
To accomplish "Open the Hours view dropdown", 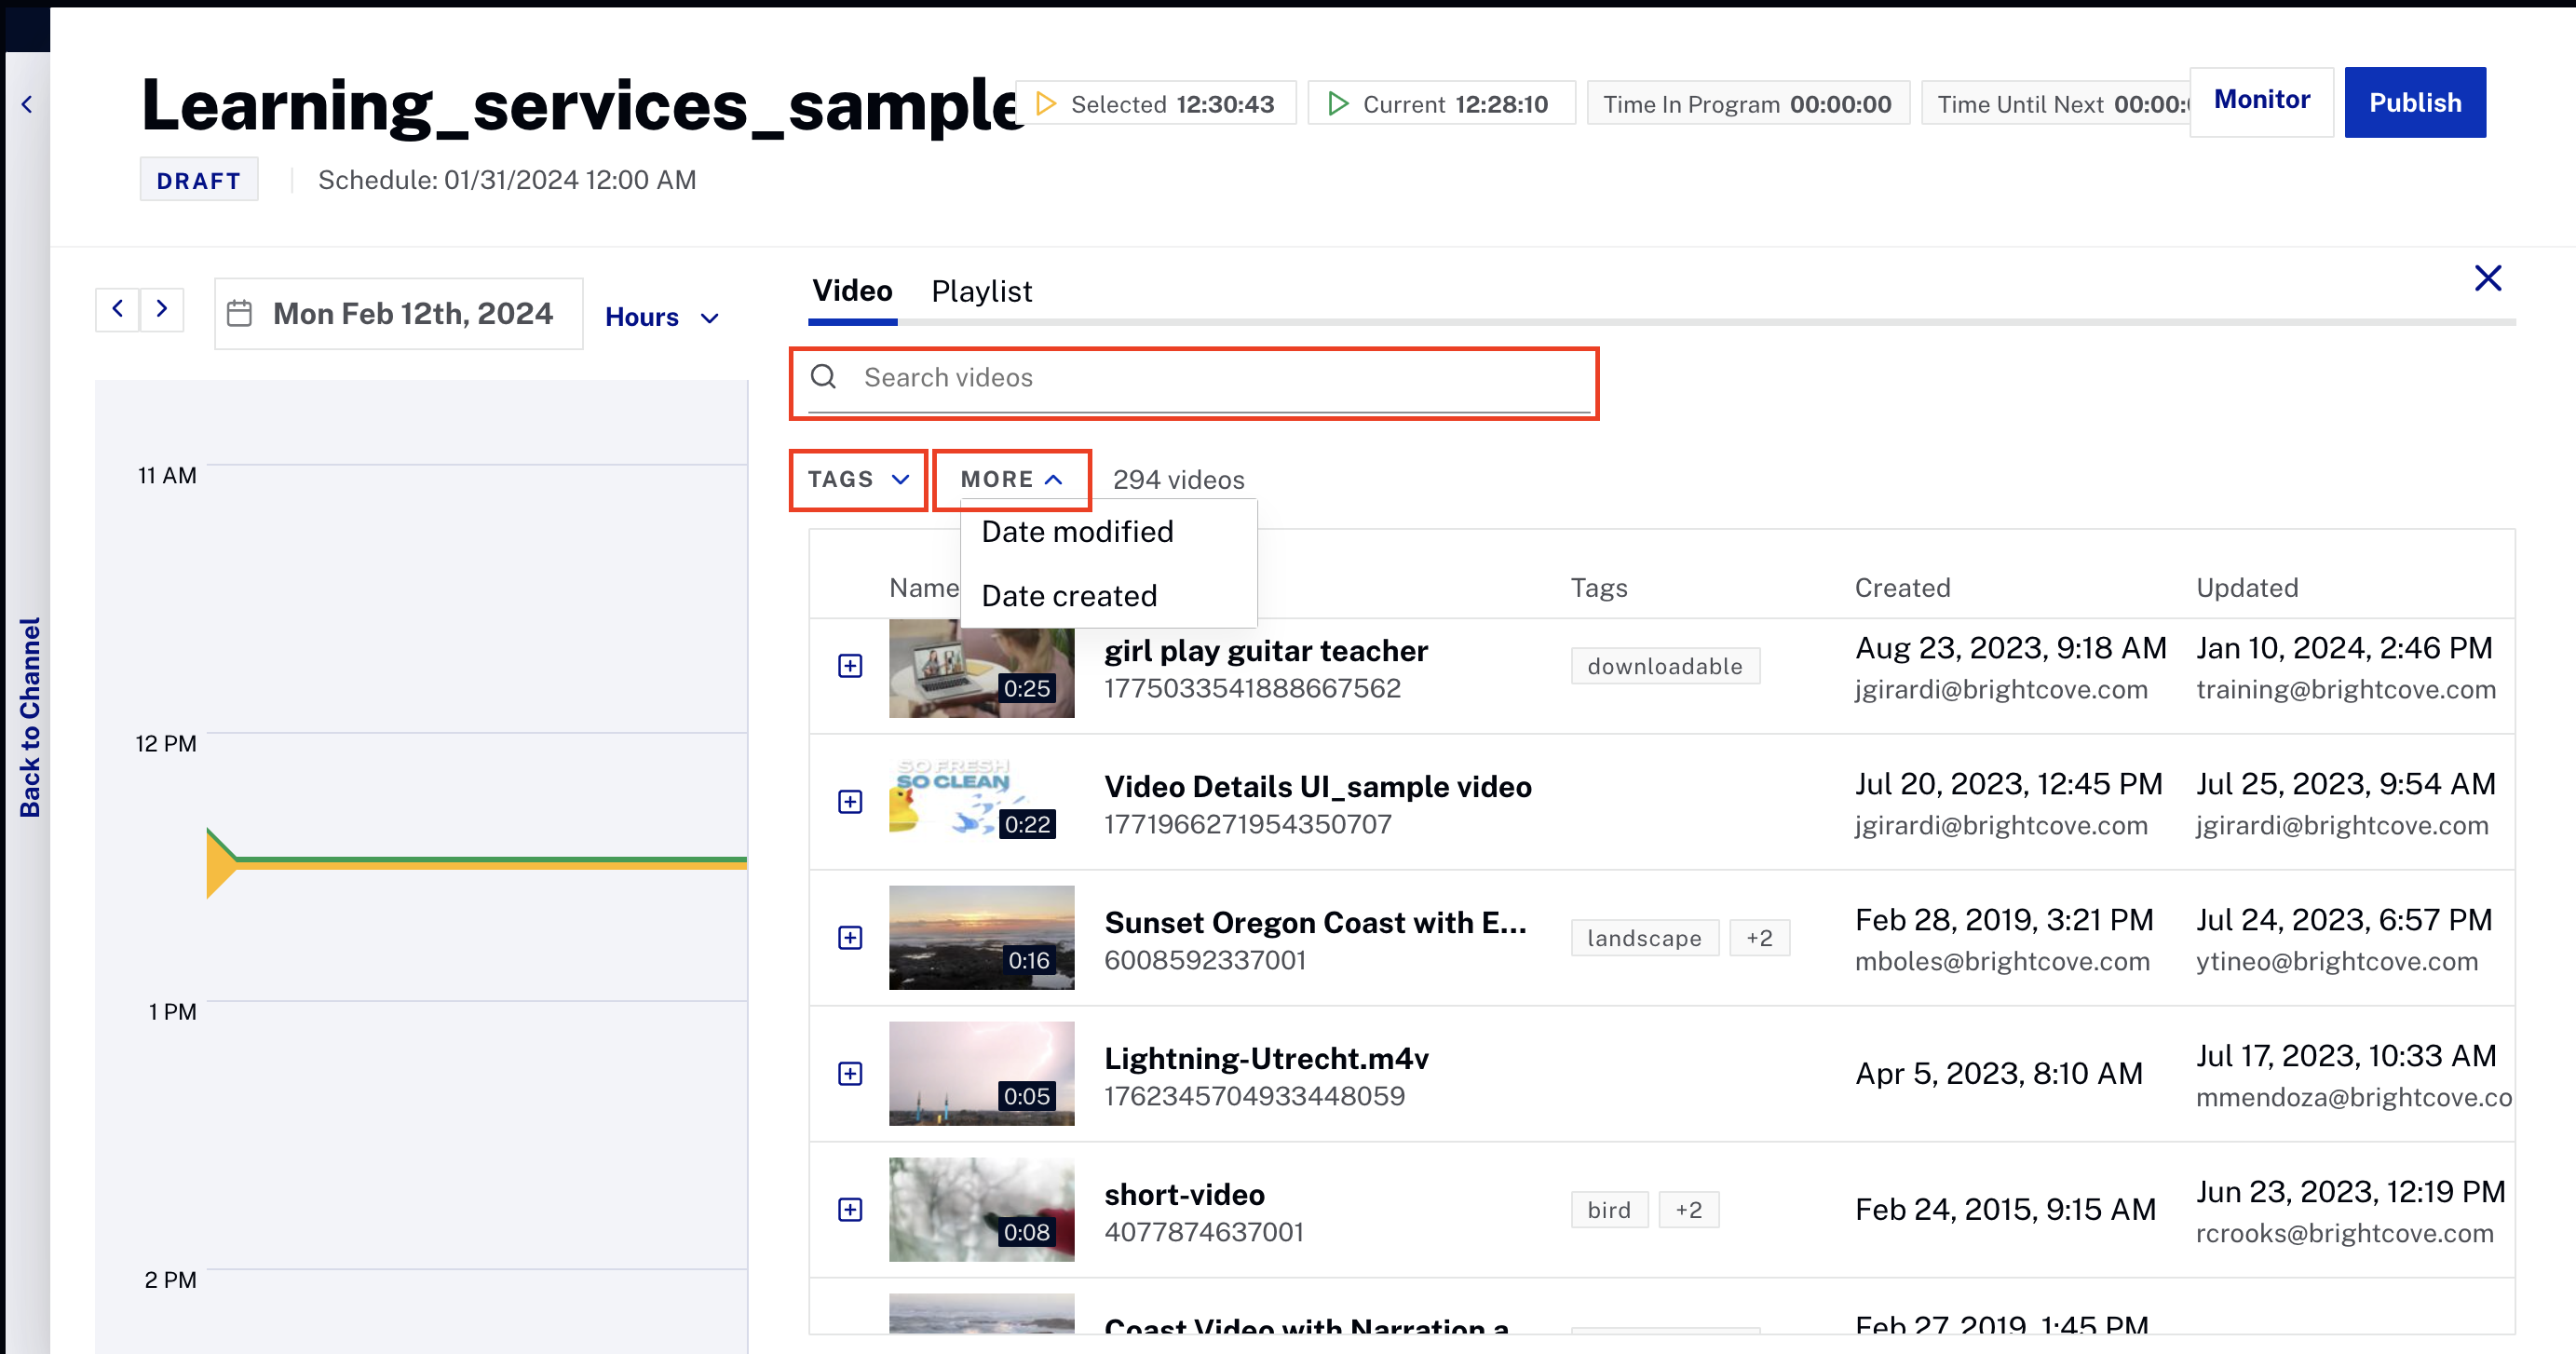I will click(662, 316).
